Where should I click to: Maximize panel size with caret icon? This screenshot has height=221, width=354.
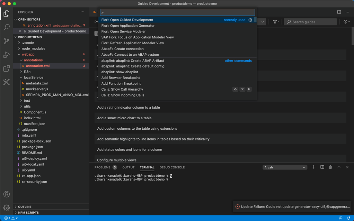point(339,167)
